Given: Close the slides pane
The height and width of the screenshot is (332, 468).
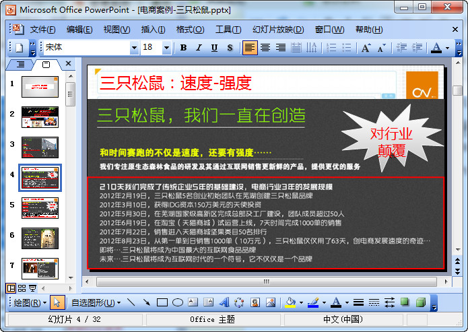Looking at the screenshot, I should [69, 63].
